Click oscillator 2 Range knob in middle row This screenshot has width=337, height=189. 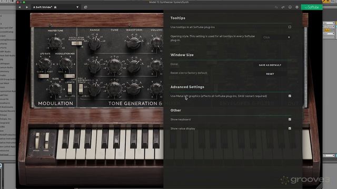click(95, 66)
